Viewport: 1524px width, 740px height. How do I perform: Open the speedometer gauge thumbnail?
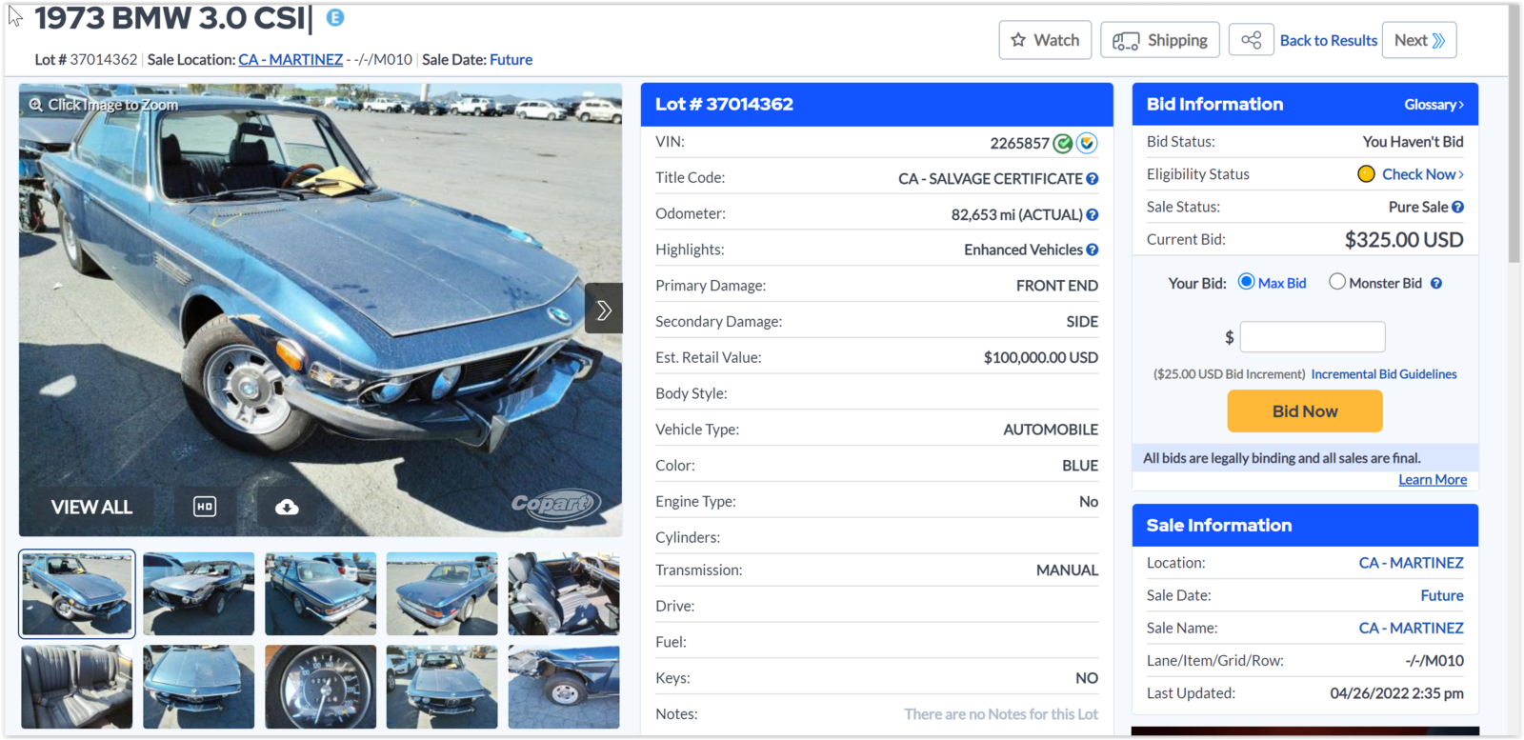point(320,687)
